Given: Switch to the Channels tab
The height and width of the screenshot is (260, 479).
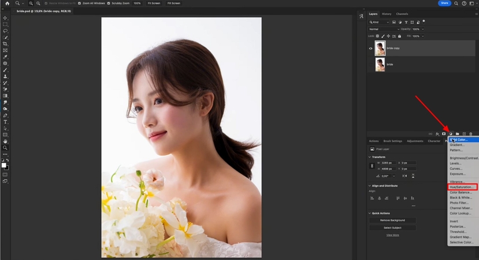Looking at the screenshot, I should tap(402, 14).
